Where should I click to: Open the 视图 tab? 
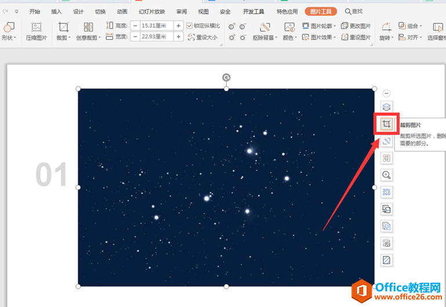point(204,12)
